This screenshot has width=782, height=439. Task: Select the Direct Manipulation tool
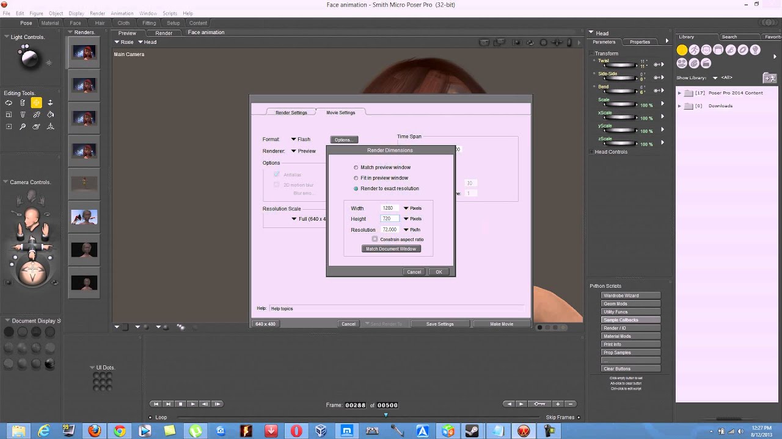click(51, 127)
